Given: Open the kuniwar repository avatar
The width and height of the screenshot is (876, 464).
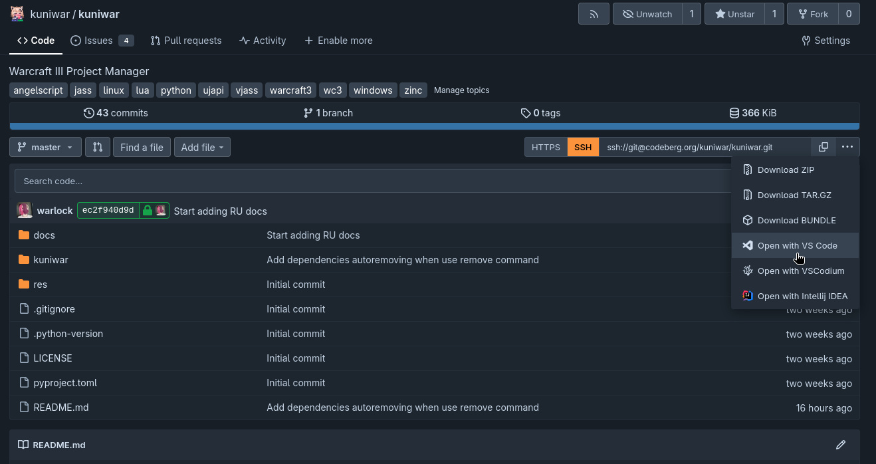Looking at the screenshot, I should pyautogui.click(x=17, y=13).
